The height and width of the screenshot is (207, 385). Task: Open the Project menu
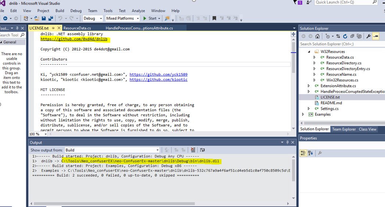43,11
